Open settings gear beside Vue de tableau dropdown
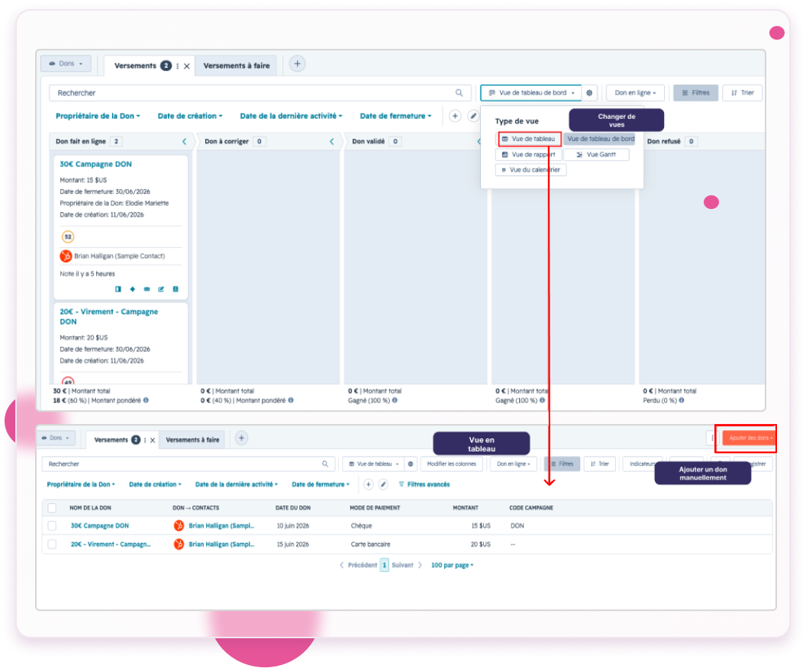 [x=410, y=464]
